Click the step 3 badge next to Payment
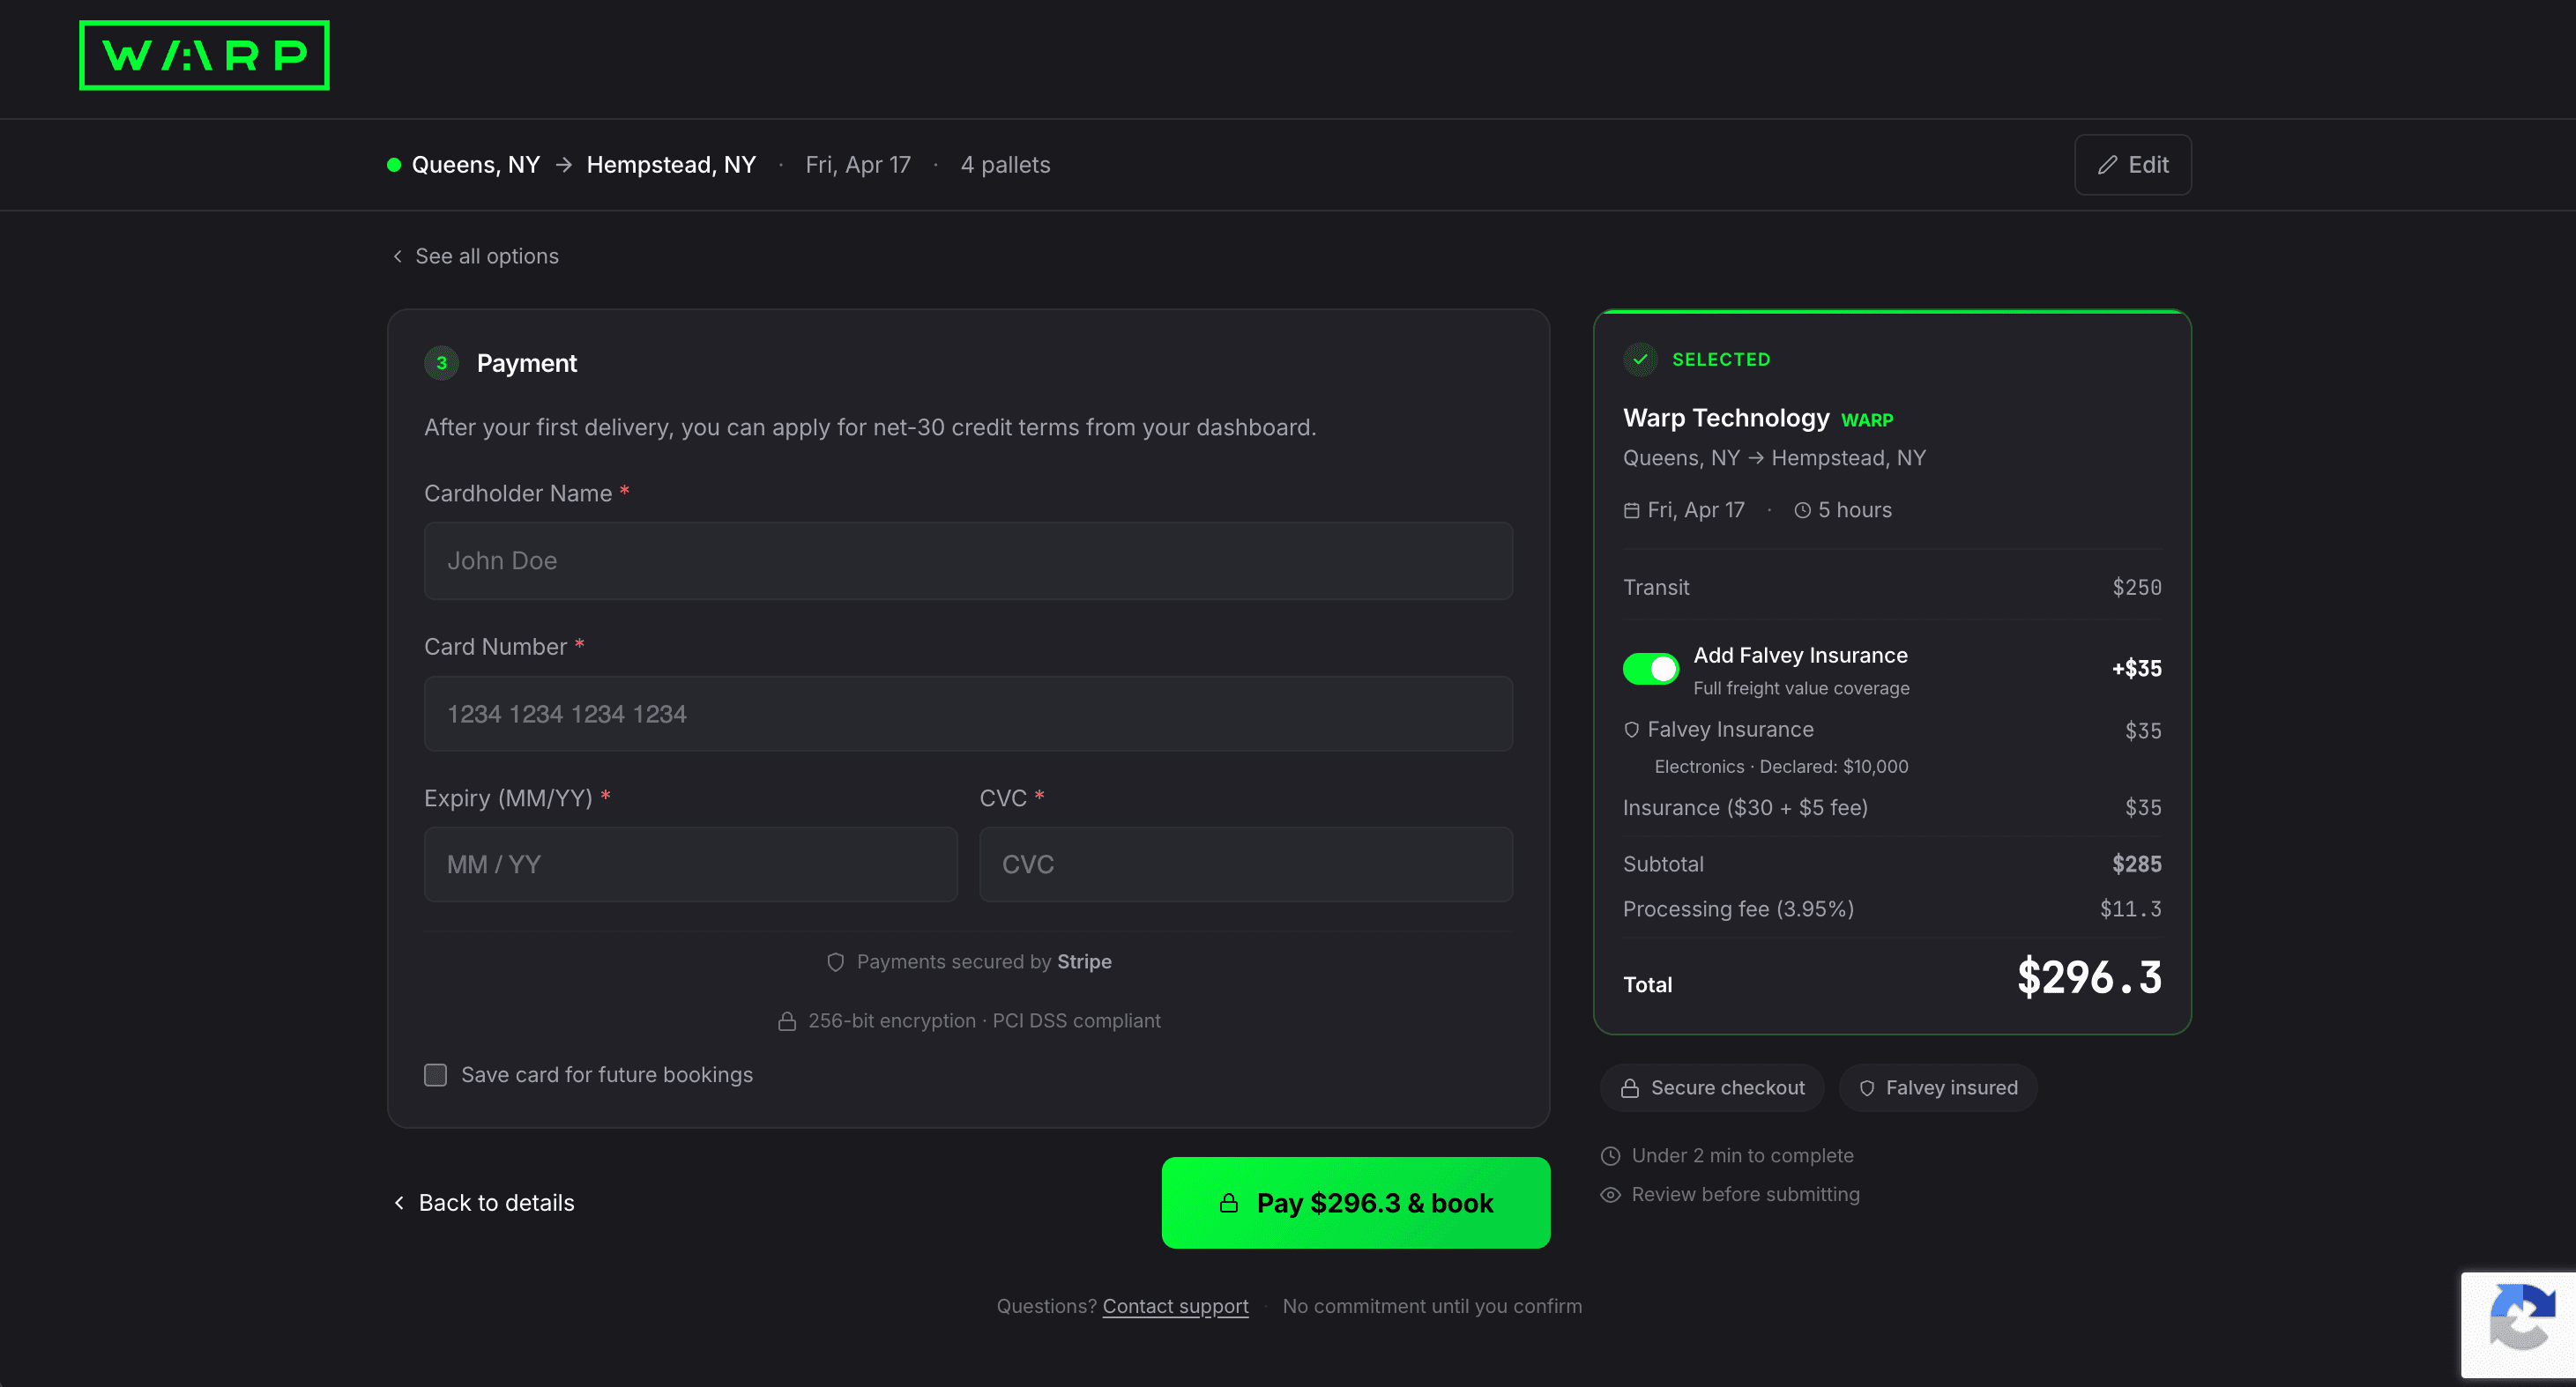Viewport: 2576px width, 1387px height. [x=441, y=363]
